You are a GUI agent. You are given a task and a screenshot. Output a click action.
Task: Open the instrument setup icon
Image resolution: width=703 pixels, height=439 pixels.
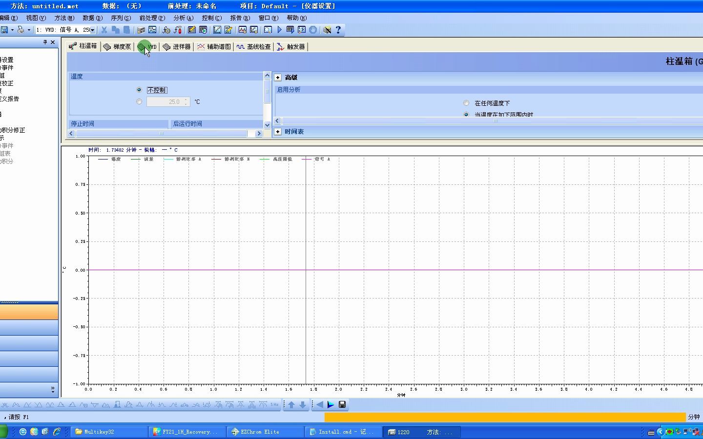tap(141, 30)
